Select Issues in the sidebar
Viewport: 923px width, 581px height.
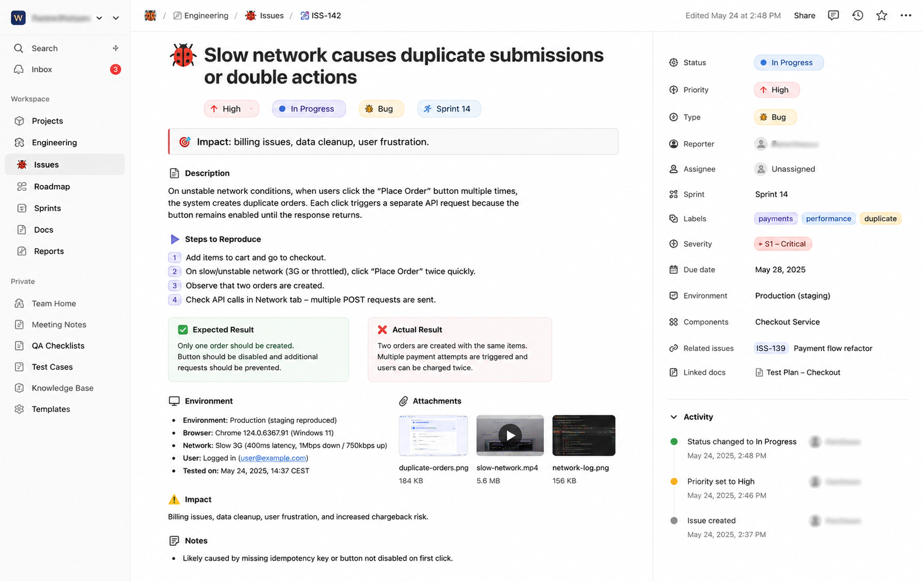click(65, 165)
